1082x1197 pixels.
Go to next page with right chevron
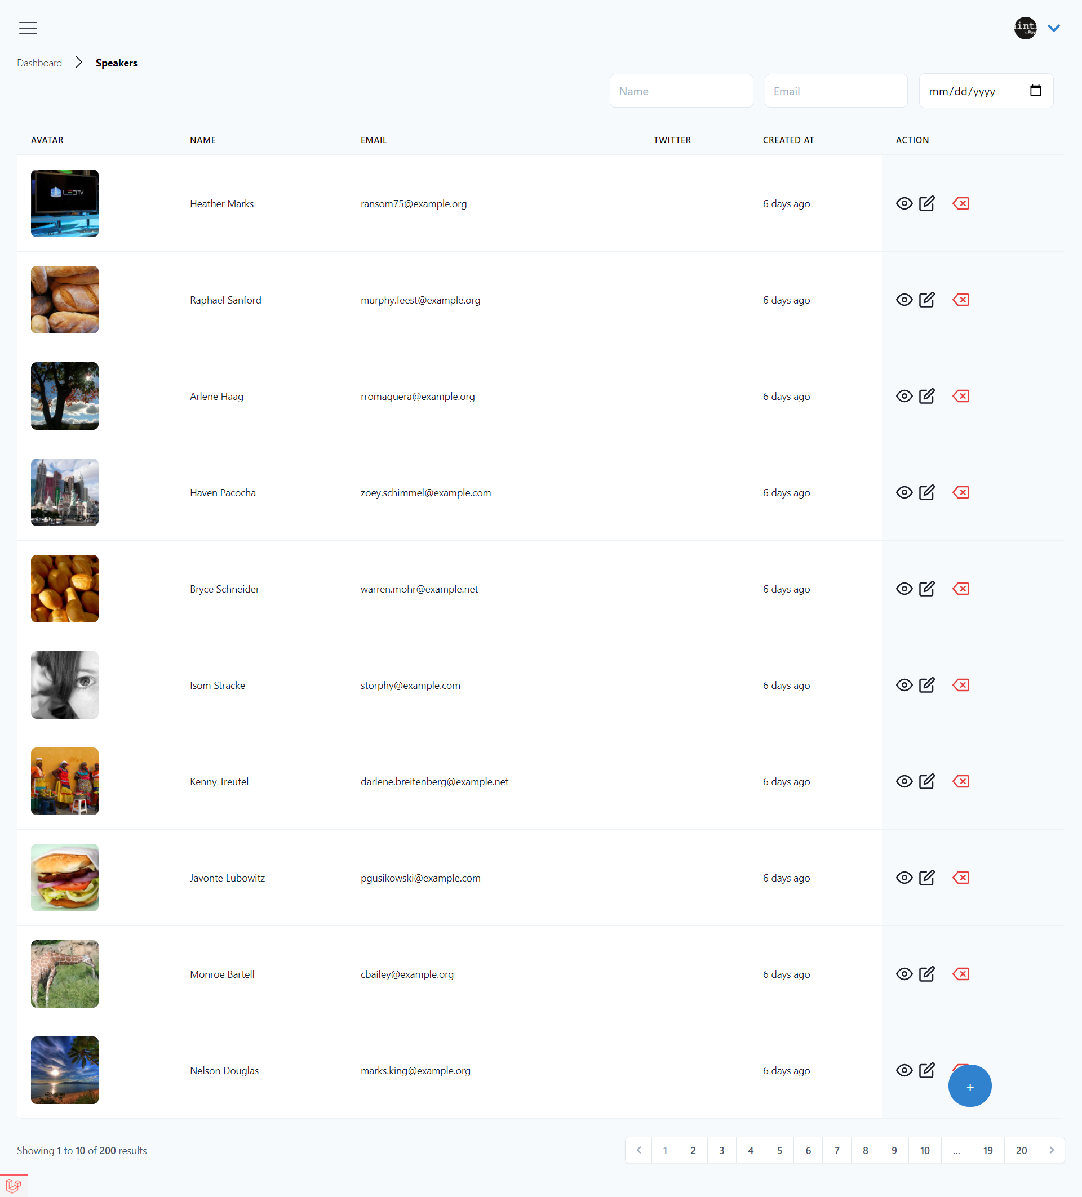click(1051, 1150)
